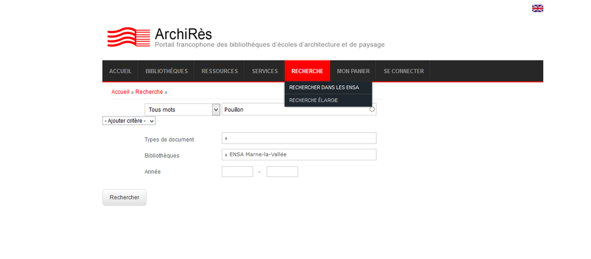Click the search box containing Pouillon
The height and width of the screenshot is (259, 591).
pos(299,110)
